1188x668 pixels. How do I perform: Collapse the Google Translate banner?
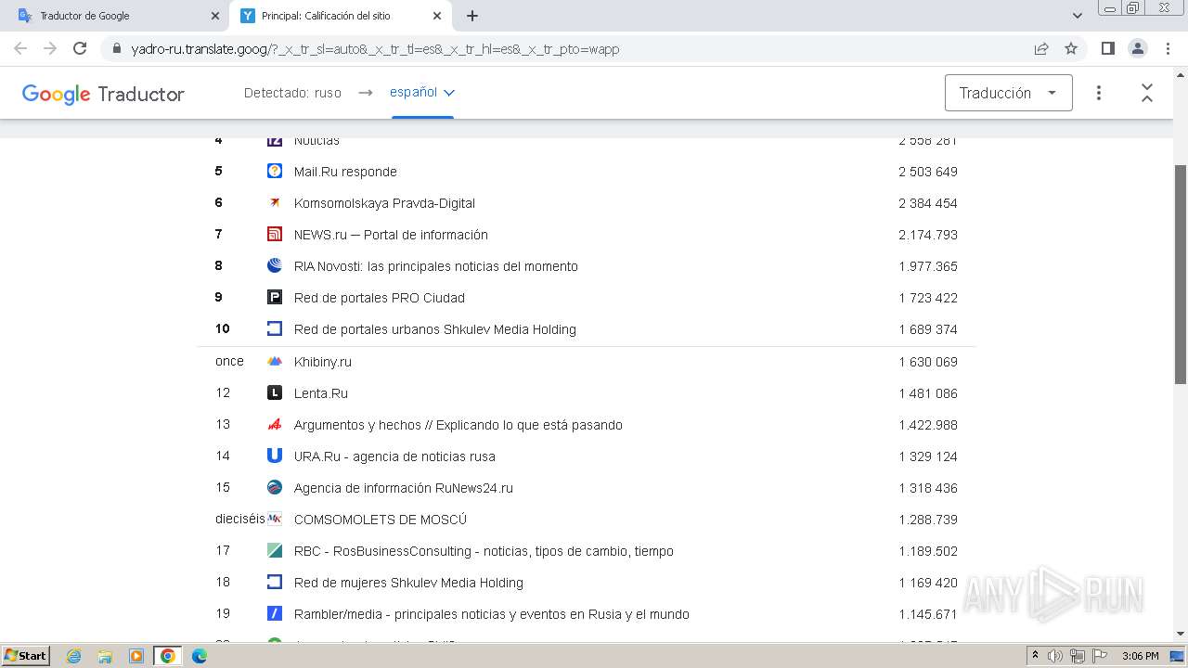coord(1147,93)
